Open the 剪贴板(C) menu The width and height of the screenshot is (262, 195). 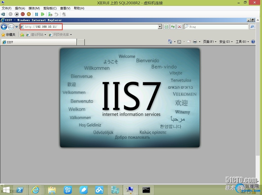click(50, 8)
